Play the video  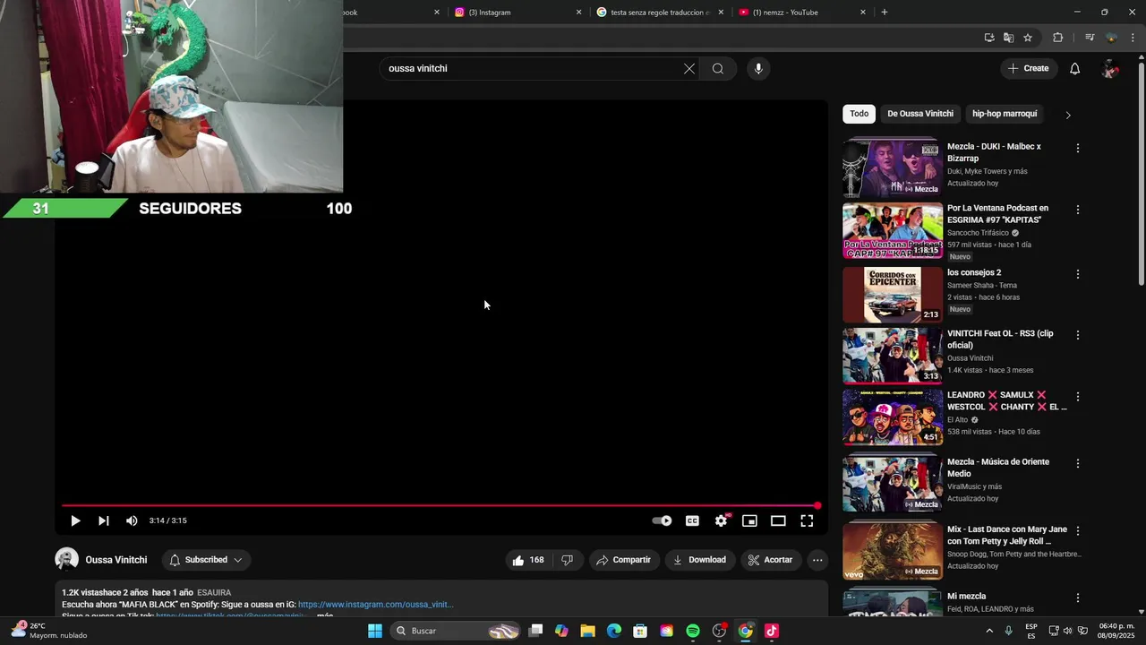[75, 520]
